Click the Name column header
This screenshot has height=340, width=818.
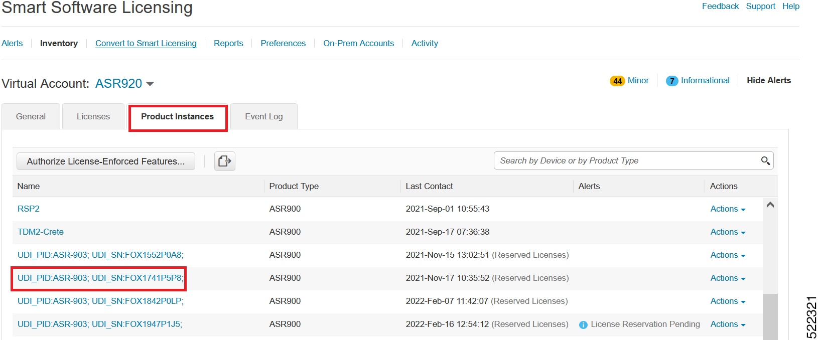pyautogui.click(x=29, y=187)
